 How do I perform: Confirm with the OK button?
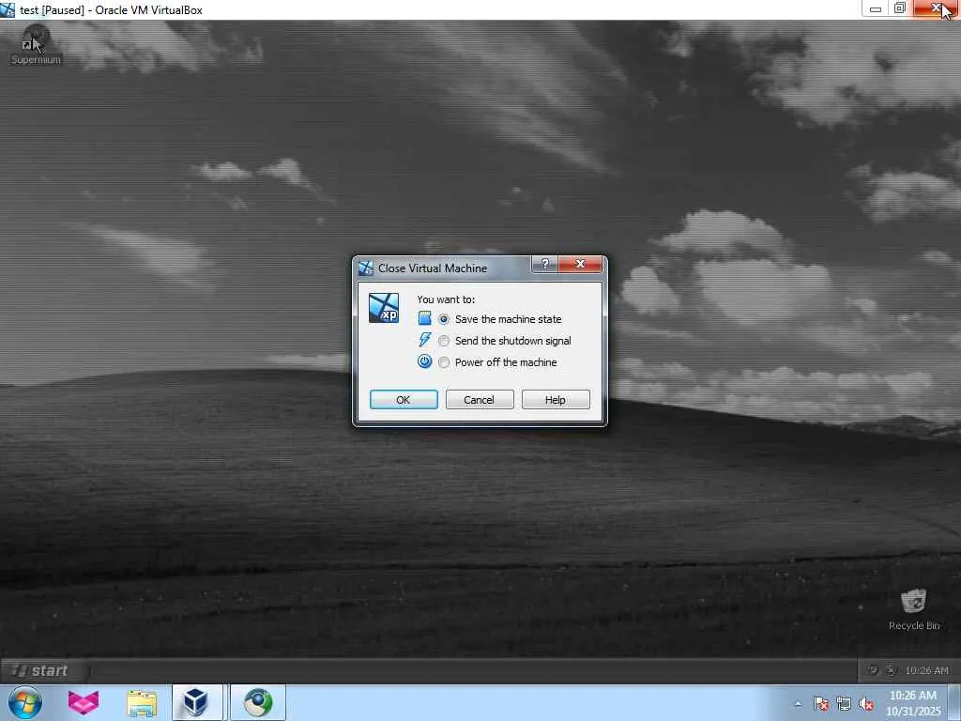point(404,400)
